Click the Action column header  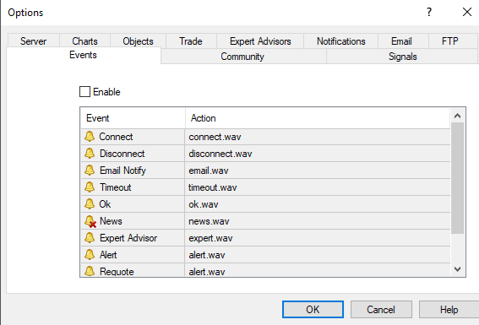(x=318, y=118)
